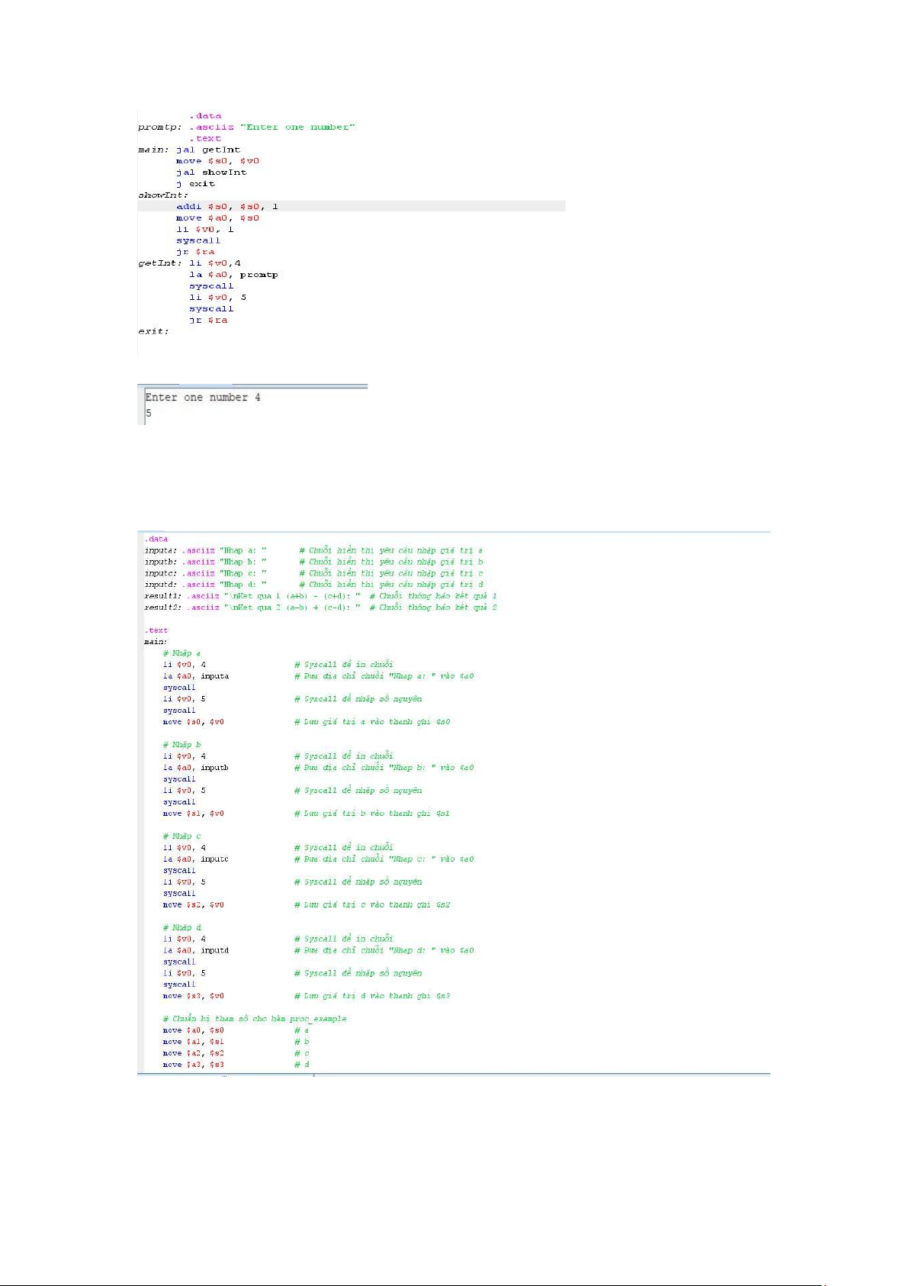Screen dimensions: 909x1286
Task: Click the console output 'Enter one number 4'
Action: pyautogui.click(x=203, y=398)
